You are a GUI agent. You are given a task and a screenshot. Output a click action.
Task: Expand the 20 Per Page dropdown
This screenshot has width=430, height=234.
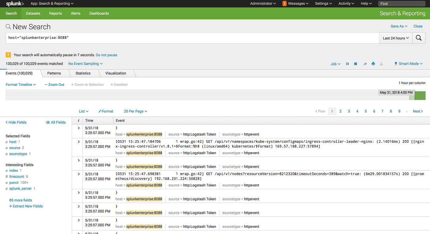pos(135,111)
